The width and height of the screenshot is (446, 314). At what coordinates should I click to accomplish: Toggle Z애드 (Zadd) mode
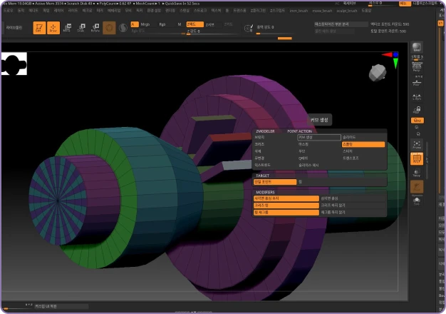coord(195,24)
